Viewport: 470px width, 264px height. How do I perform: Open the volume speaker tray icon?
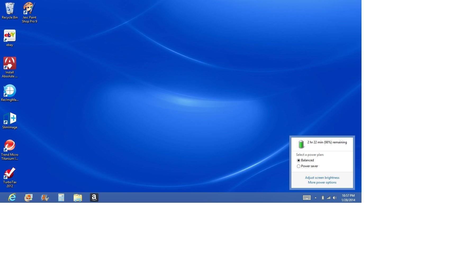point(335,198)
